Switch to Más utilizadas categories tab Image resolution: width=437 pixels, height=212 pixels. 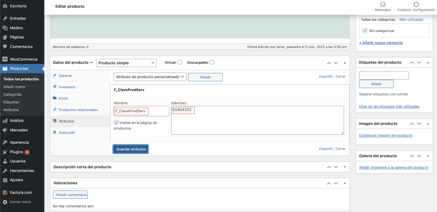tap(411, 20)
